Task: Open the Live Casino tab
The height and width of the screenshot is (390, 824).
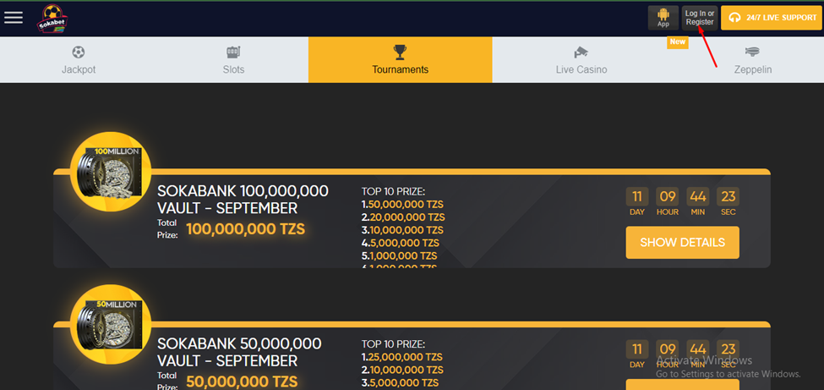Action: coord(581,60)
